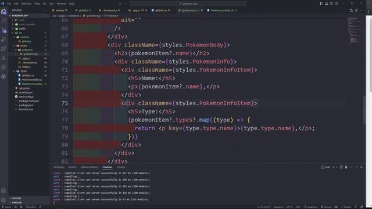Collapse the pokemon folder
The width and height of the screenshot is (372, 209).
click(x=28, y=50)
